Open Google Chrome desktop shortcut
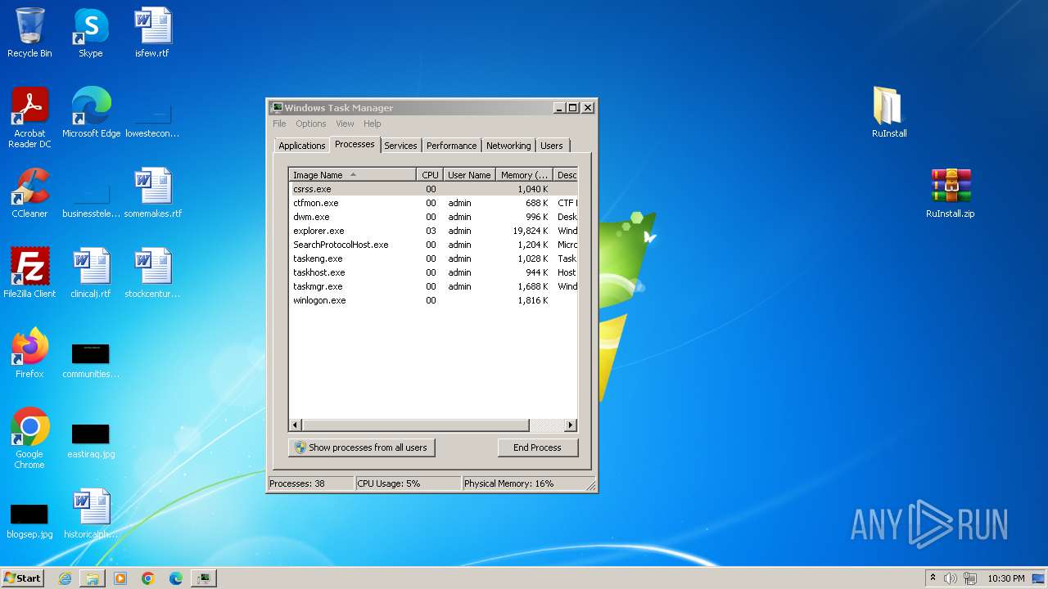Viewport: 1048px width, 589px height. [x=29, y=438]
